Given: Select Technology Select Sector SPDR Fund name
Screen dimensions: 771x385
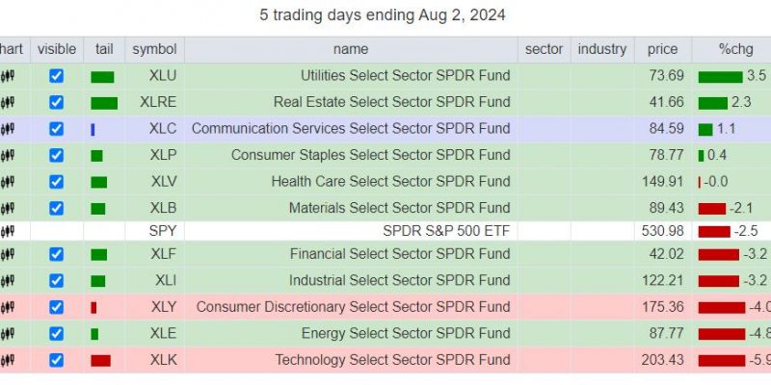Looking at the screenshot, I should point(392,360).
